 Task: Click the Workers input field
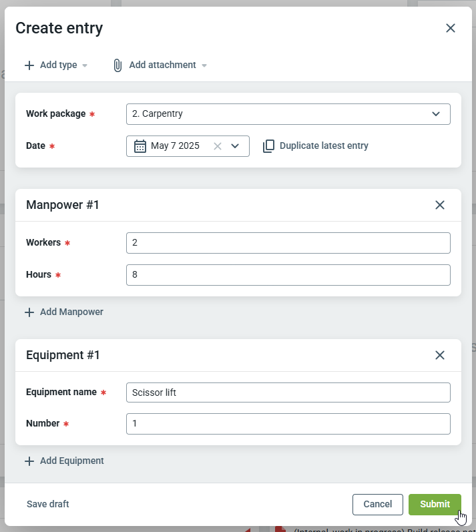coord(288,243)
